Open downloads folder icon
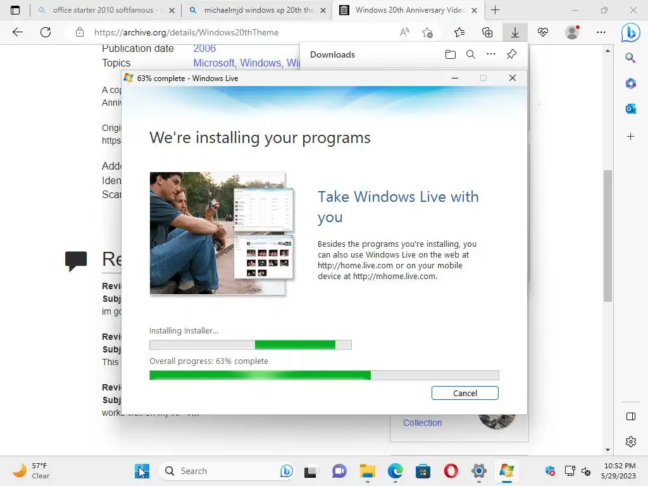 click(x=451, y=54)
